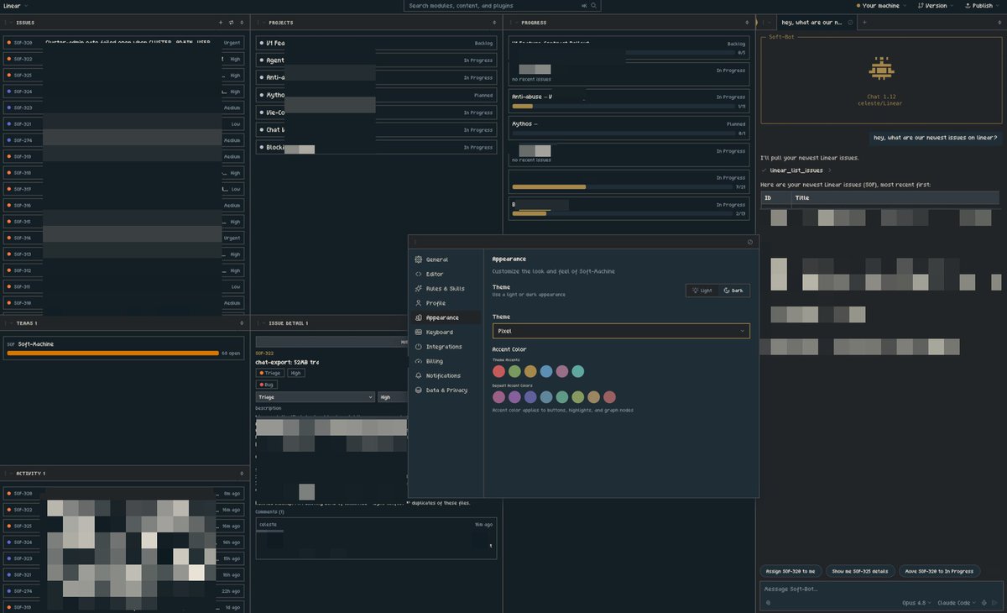Click the Integrations plug icon in settings
1007x613 pixels.
coord(418,347)
